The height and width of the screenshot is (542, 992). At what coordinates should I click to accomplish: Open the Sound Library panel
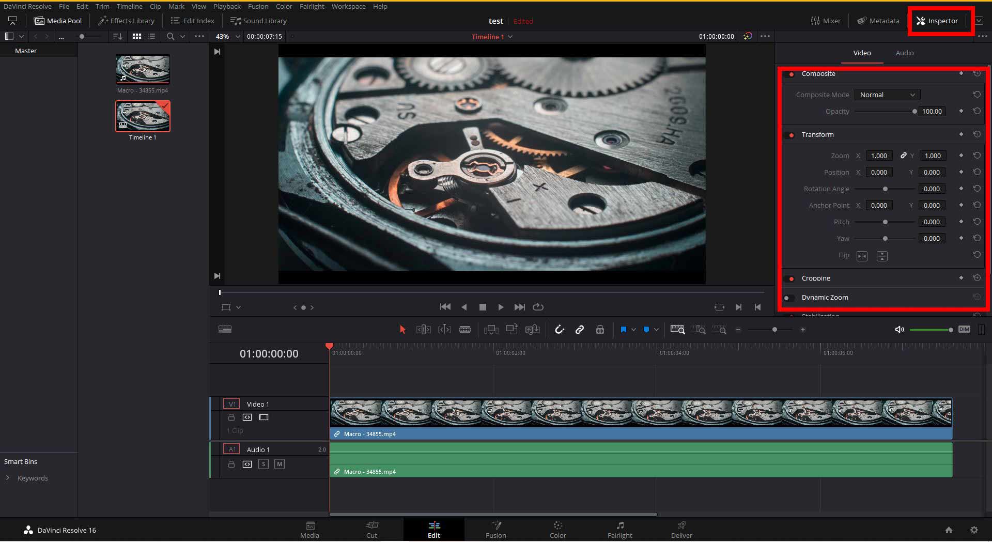[x=258, y=21]
